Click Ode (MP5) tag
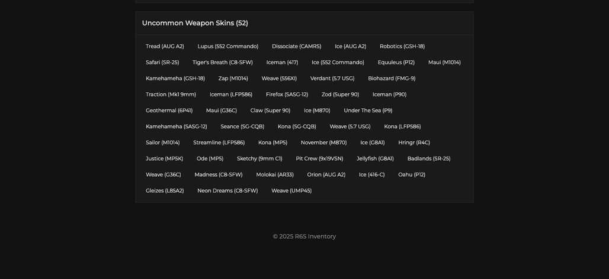Screen dimensions: 609x279 210,158
